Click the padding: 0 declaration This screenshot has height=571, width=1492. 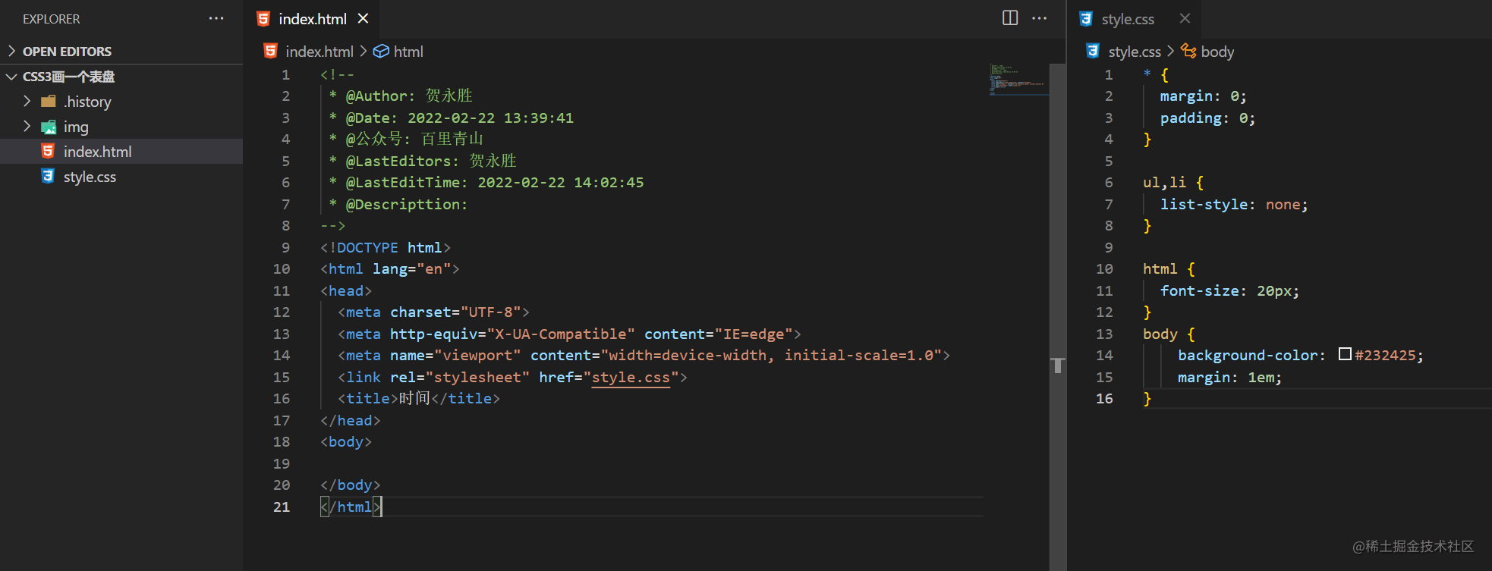tap(1207, 118)
